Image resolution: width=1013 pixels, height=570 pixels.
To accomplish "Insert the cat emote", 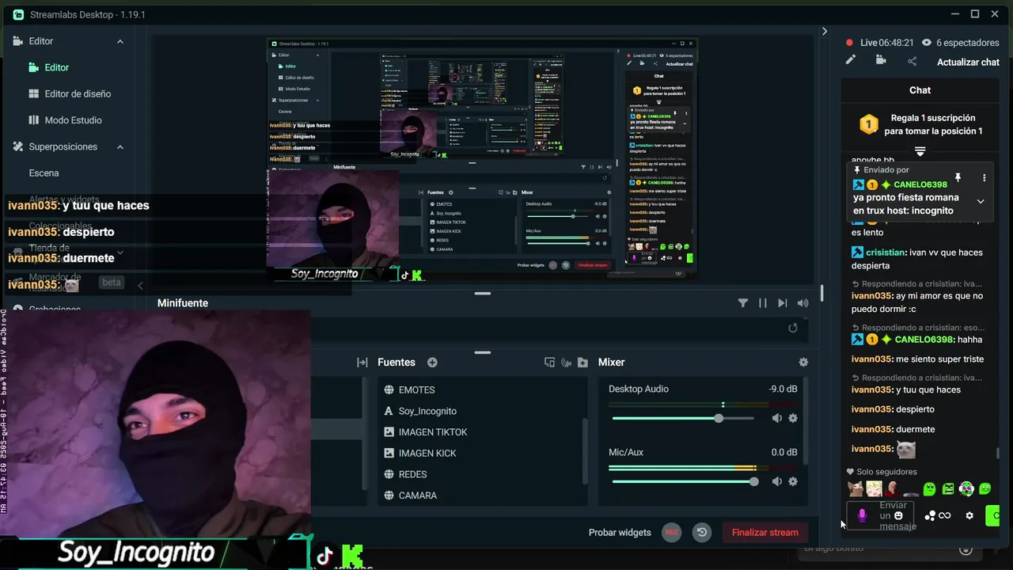I will [855, 489].
